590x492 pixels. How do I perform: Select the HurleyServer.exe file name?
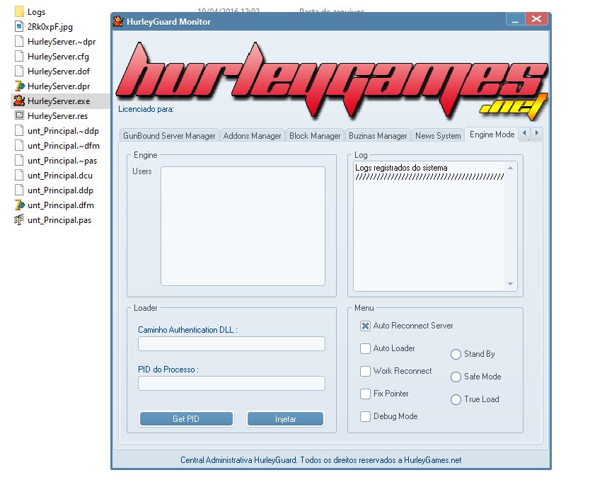[x=59, y=101]
